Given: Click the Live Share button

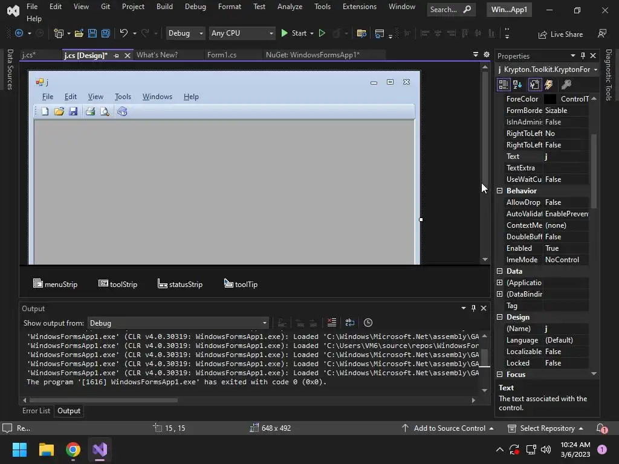Looking at the screenshot, I should (560, 34).
